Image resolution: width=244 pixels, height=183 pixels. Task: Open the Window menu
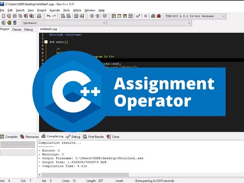[90, 10]
